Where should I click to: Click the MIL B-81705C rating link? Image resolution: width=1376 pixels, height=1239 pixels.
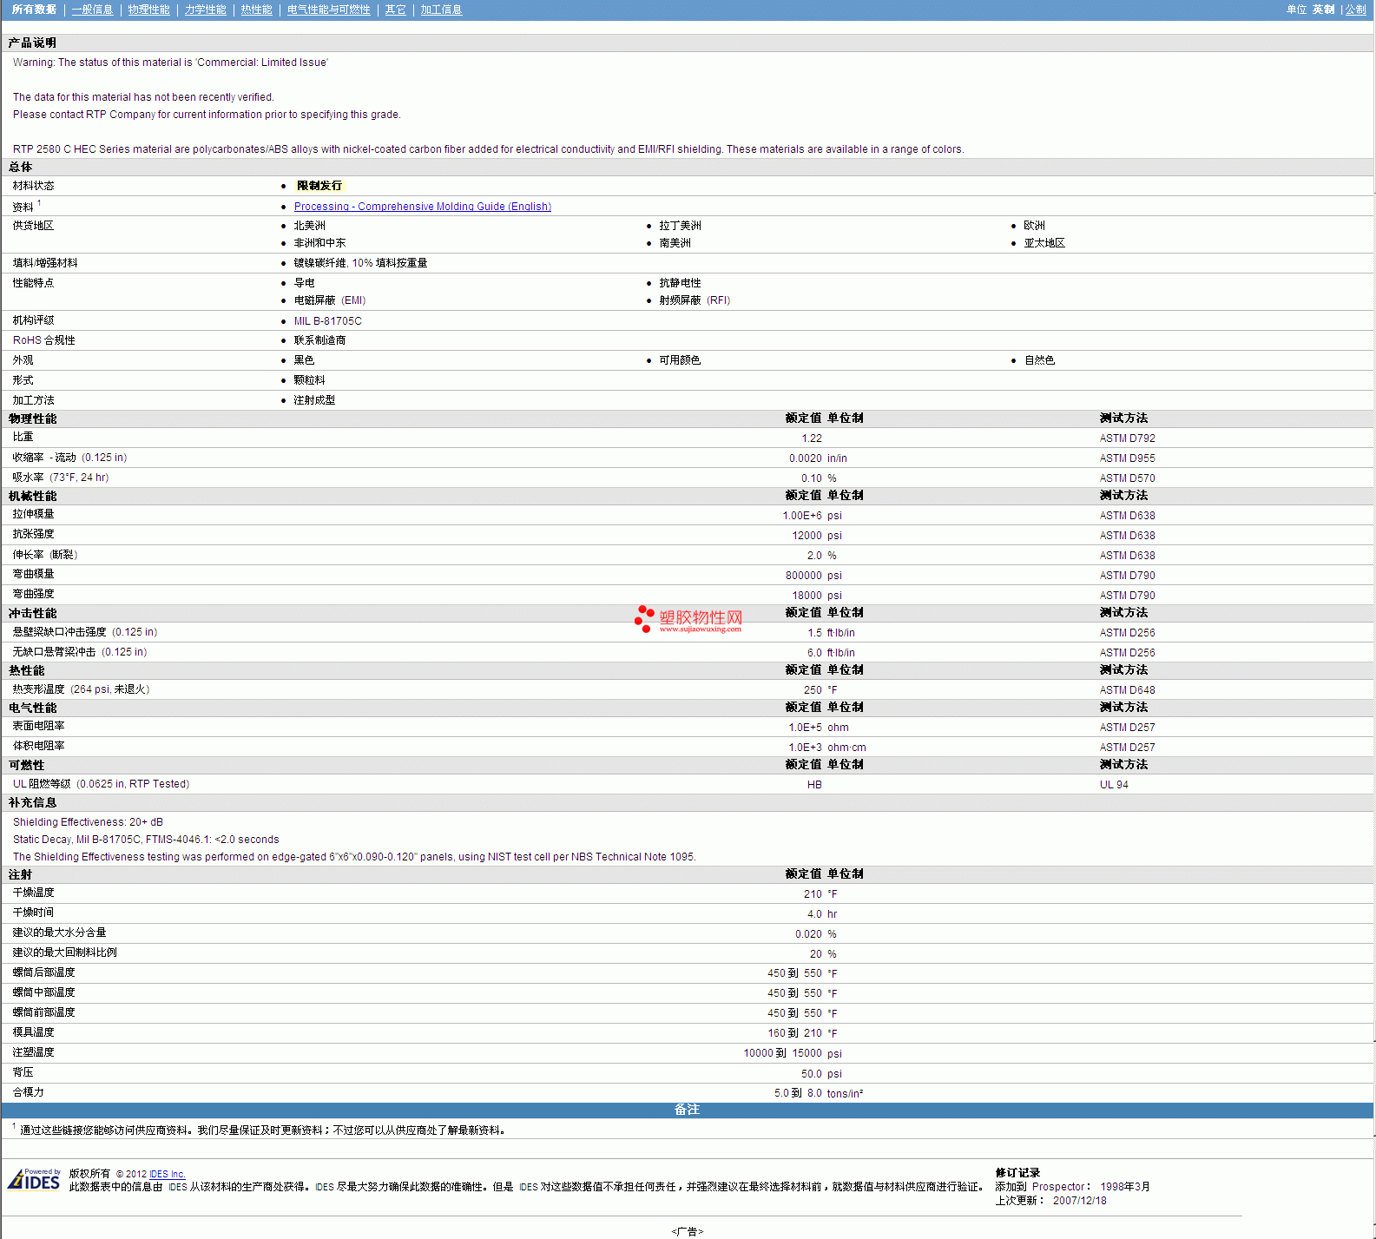point(327,321)
